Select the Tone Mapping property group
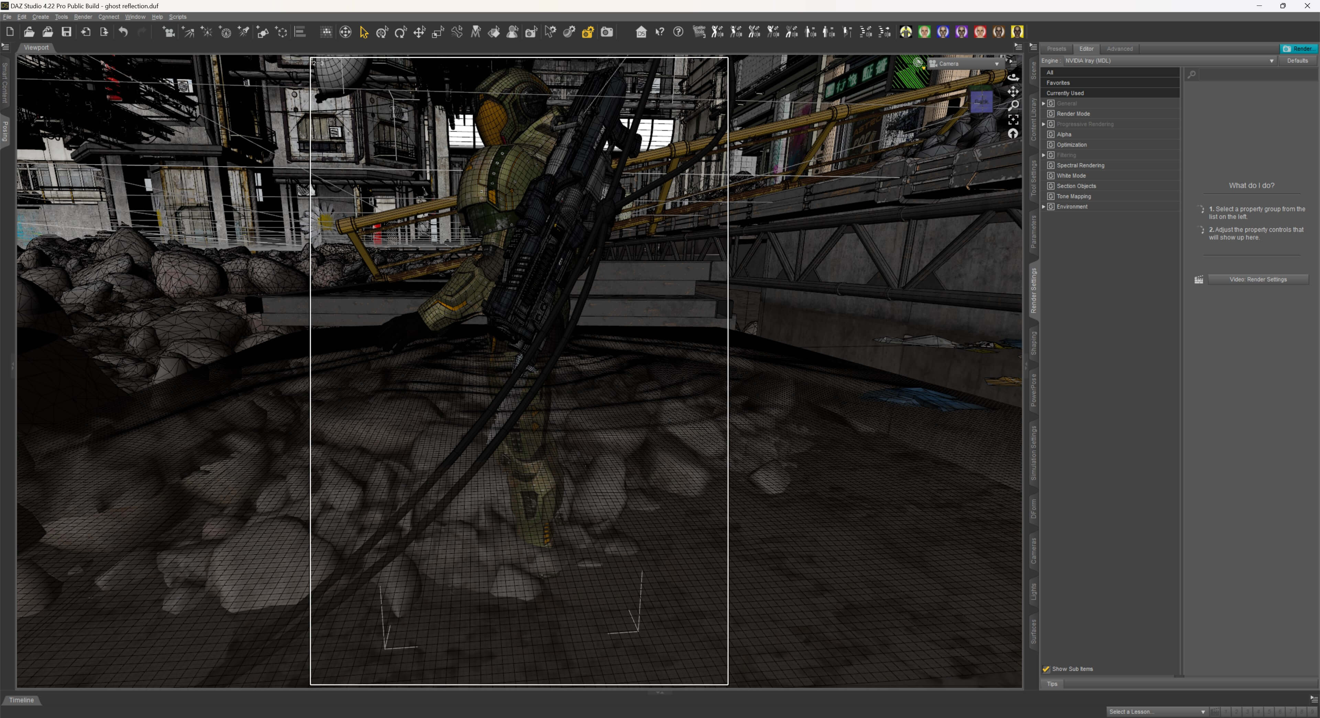 point(1074,196)
